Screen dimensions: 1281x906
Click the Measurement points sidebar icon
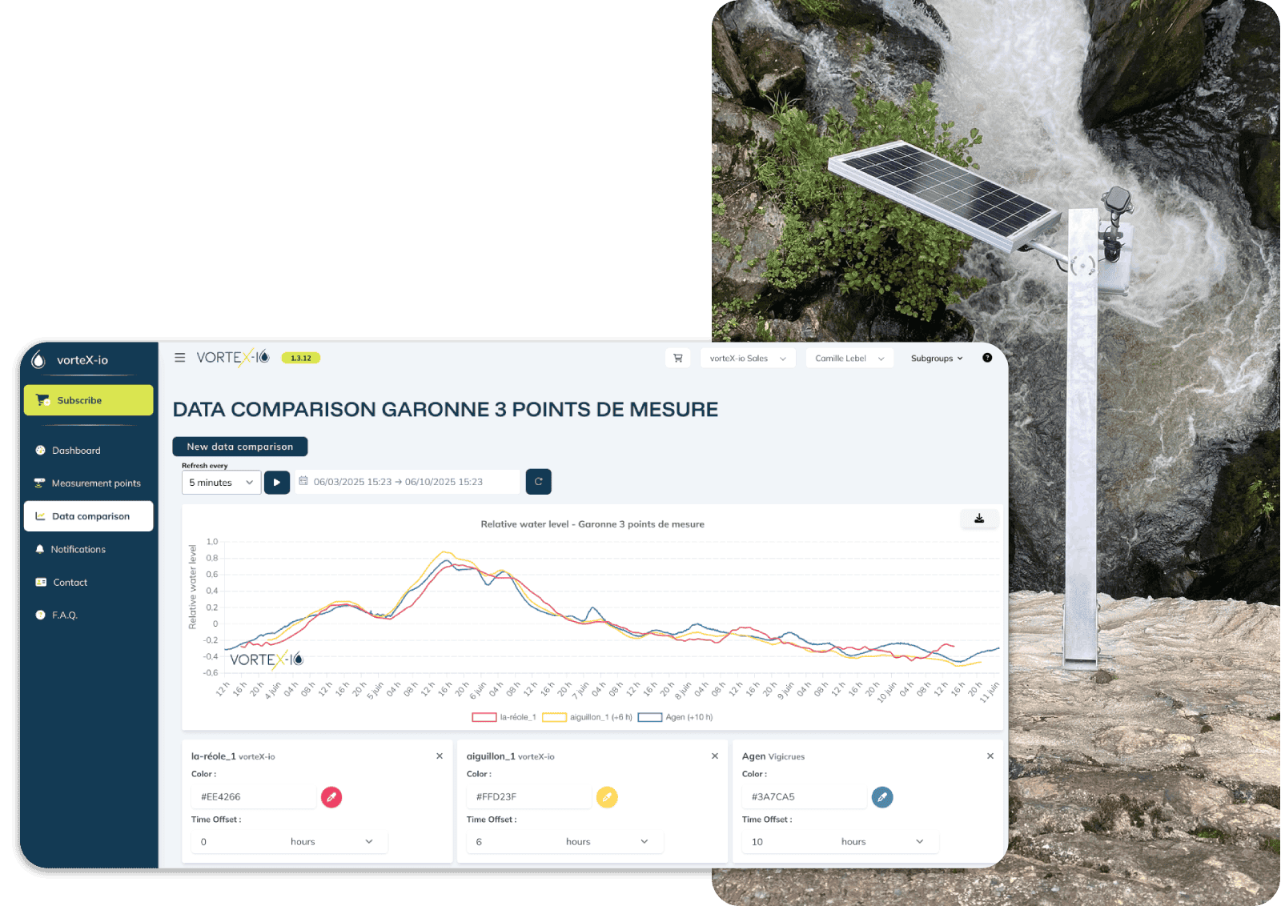click(x=39, y=483)
